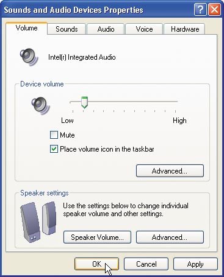
Task: Open Advanced in Speaker settings
Action: (170, 237)
